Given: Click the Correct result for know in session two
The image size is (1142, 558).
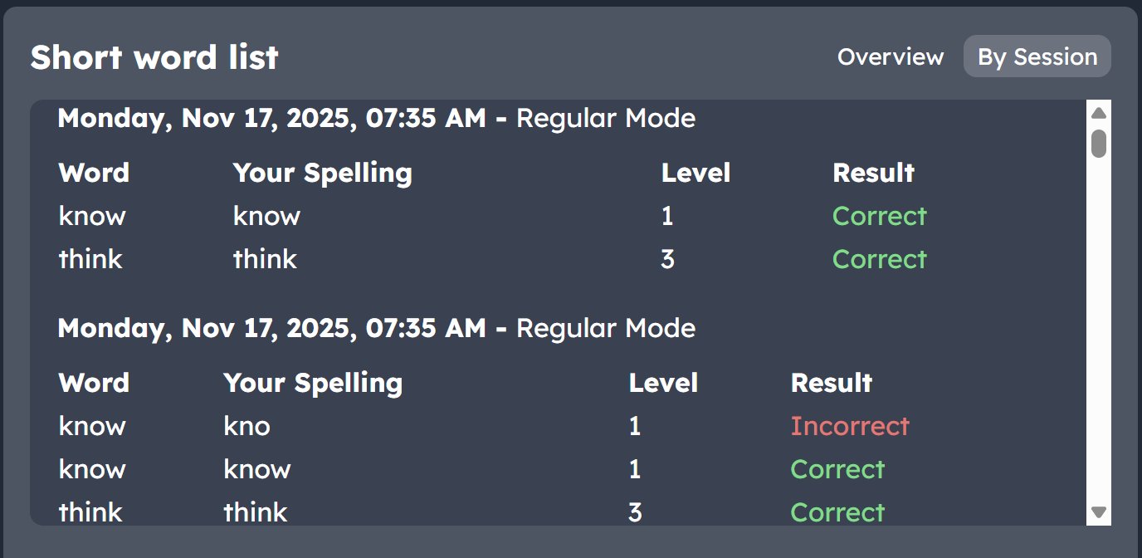Looking at the screenshot, I should [x=837, y=469].
